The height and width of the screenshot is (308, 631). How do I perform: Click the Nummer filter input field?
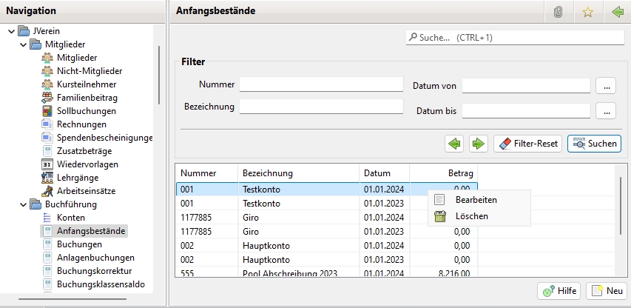click(320, 84)
